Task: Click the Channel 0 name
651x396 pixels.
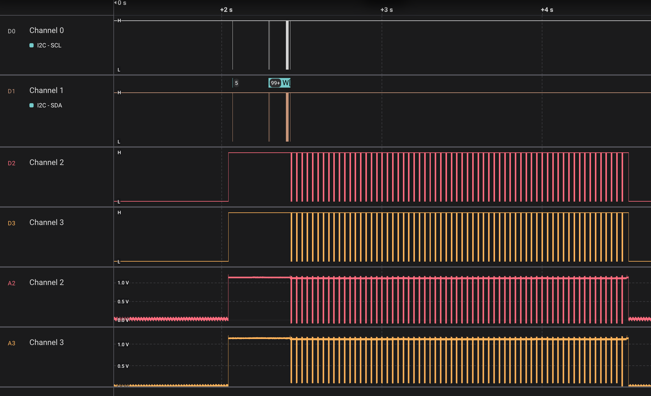Action: pyautogui.click(x=46, y=30)
